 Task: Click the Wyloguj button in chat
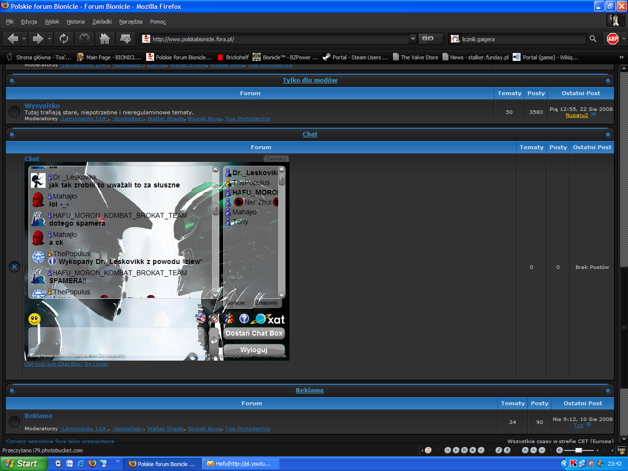point(254,350)
